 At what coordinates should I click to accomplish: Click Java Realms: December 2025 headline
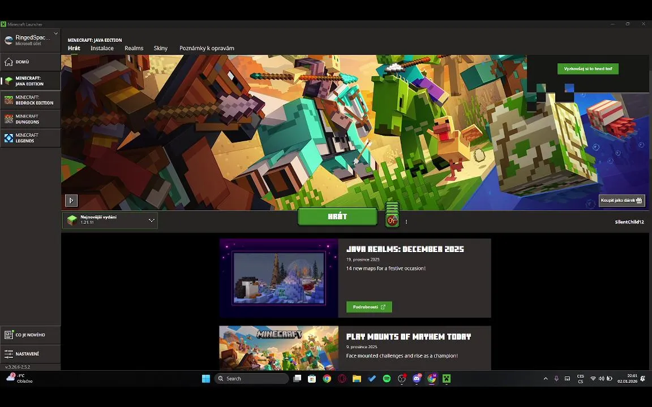click(x=405, y=249)
